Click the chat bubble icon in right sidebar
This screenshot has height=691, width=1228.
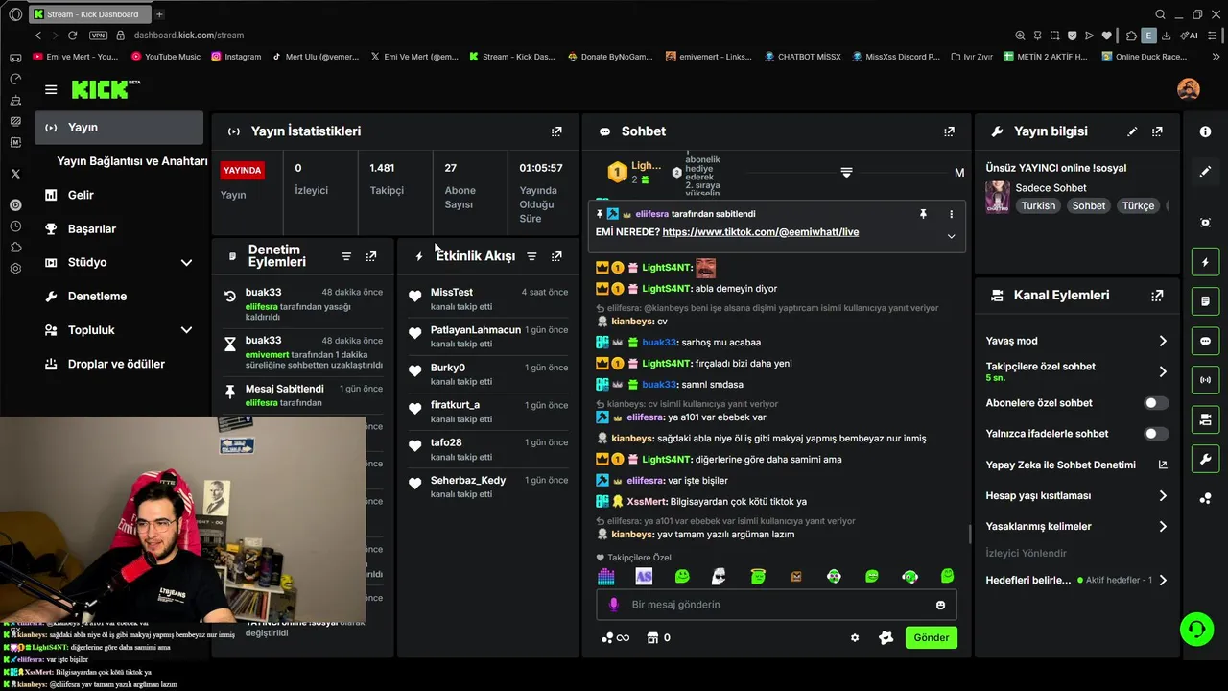point(1205,341)
